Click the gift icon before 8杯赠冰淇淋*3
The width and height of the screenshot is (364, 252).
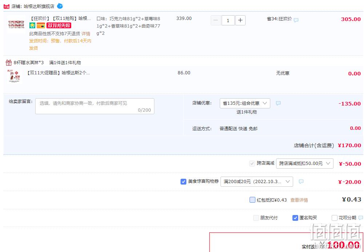(x=9, y=62)
